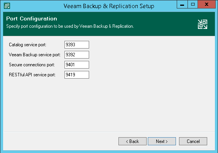
Task: Click the 'Specify port configuration' description text
Action: (70, 26)
